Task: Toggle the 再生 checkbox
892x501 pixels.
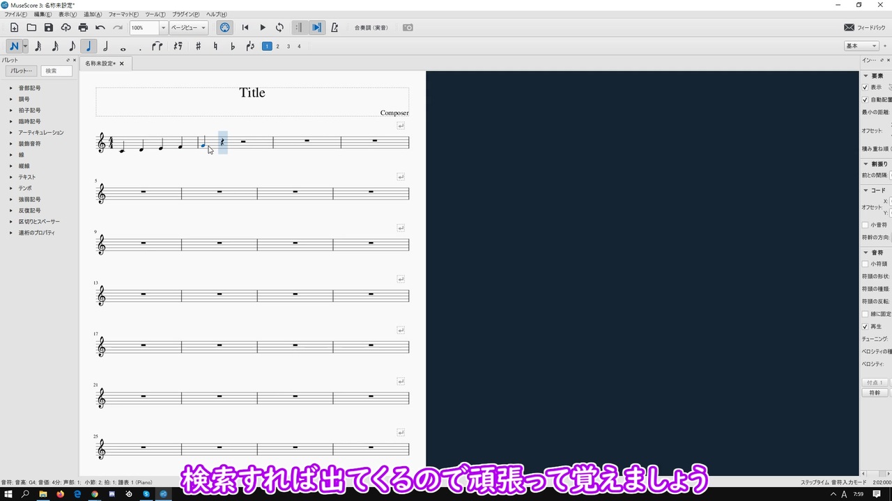Action: pos(865,327)
